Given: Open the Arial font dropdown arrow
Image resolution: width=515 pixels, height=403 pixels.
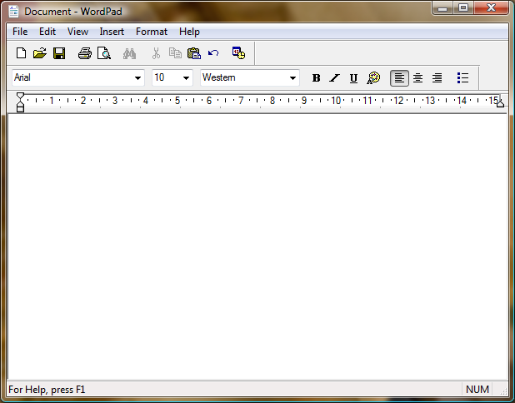Looking at the screenshot, I should [x=137, y=78].
